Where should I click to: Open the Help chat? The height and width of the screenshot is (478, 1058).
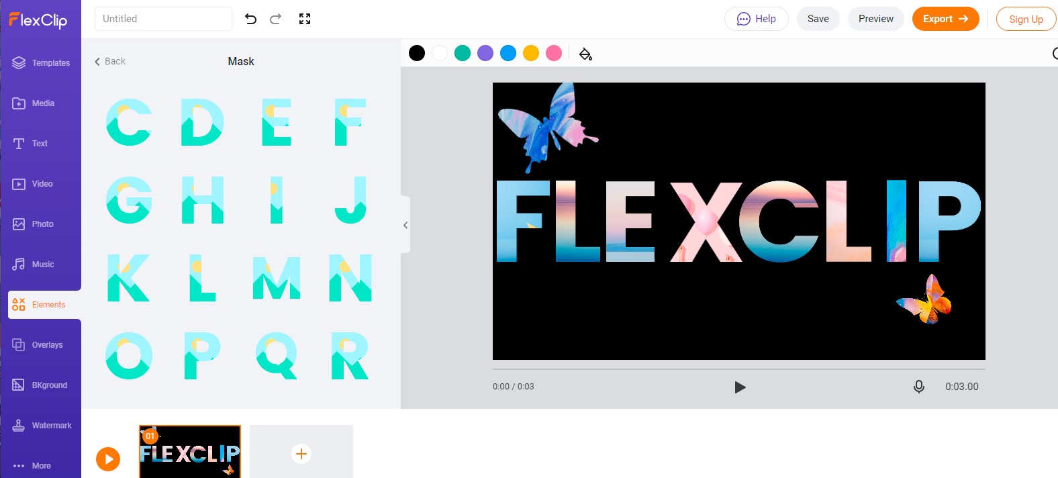(757, 19)
